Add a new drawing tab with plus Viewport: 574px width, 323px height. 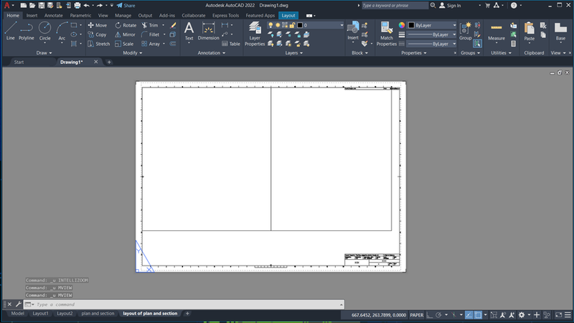(109, 62)
